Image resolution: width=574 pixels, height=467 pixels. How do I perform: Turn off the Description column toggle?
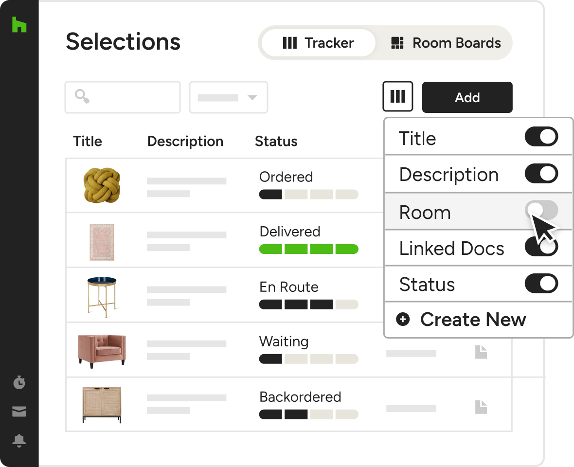point(541,174)
